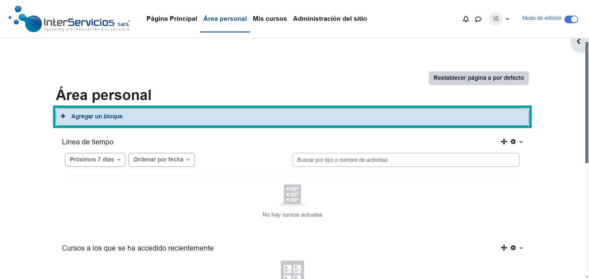Viewport: 589px width, 279px height.
Task: Click the IS user avatar
Action: pos(496,19)
